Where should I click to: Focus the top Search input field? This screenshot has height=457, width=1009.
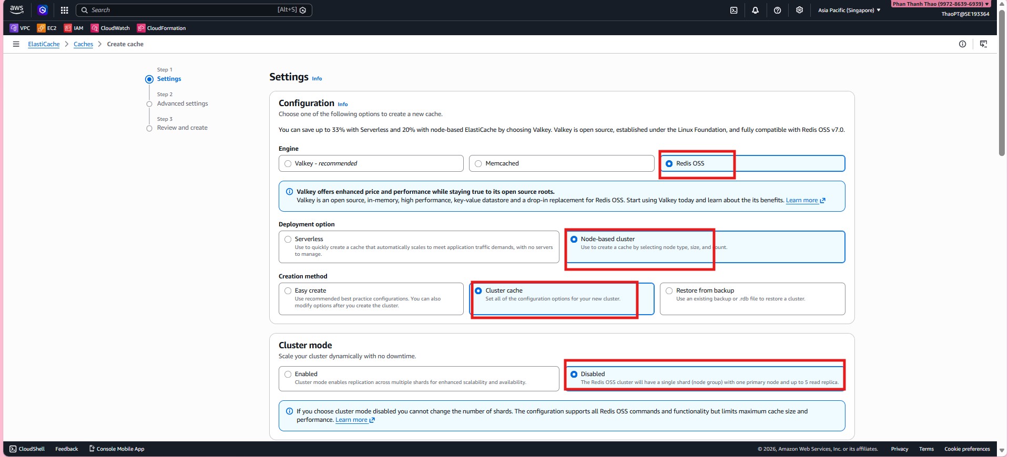coord(194,10)
